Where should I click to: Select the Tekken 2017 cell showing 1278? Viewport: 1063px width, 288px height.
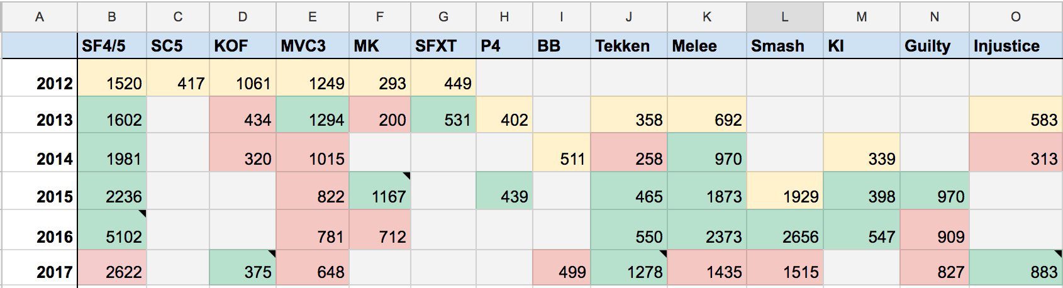pos(629,271)
